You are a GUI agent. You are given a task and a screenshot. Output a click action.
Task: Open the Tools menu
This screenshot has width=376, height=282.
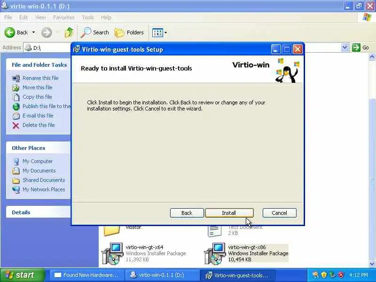(x=88, y=17)
